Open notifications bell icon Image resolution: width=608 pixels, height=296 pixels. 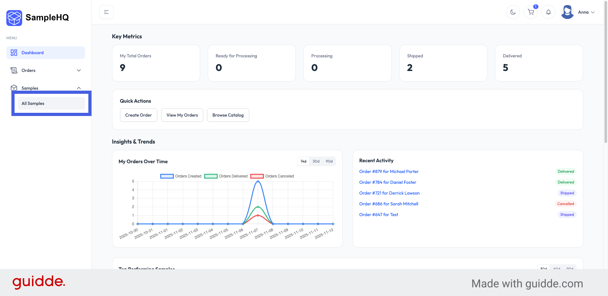tap(548, 12)
